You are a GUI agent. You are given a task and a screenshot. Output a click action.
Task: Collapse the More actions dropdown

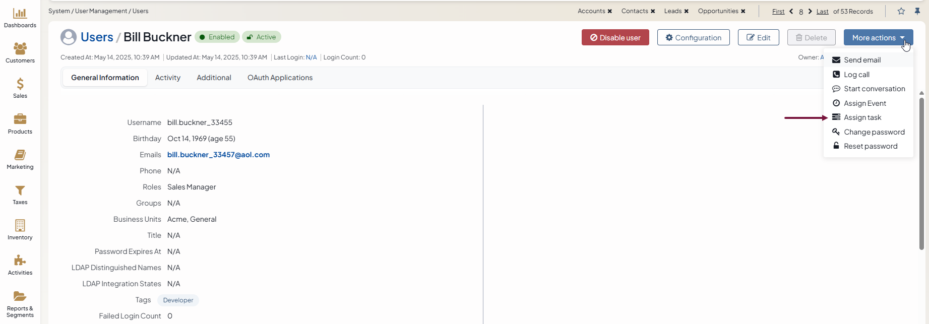(879, 37)
